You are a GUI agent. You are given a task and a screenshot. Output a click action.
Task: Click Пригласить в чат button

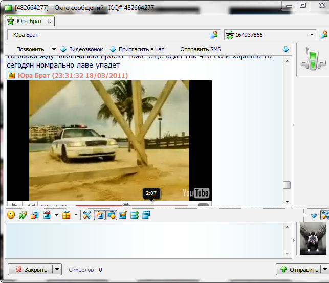(x=137, y=49)
